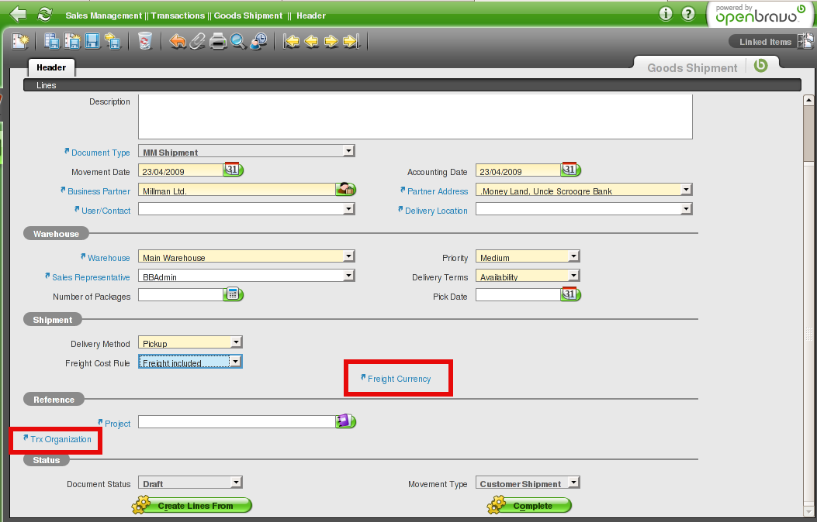Open the Business Partner selector icon
The width and height of the screenshot is (817, 522).
click(344, 189)
